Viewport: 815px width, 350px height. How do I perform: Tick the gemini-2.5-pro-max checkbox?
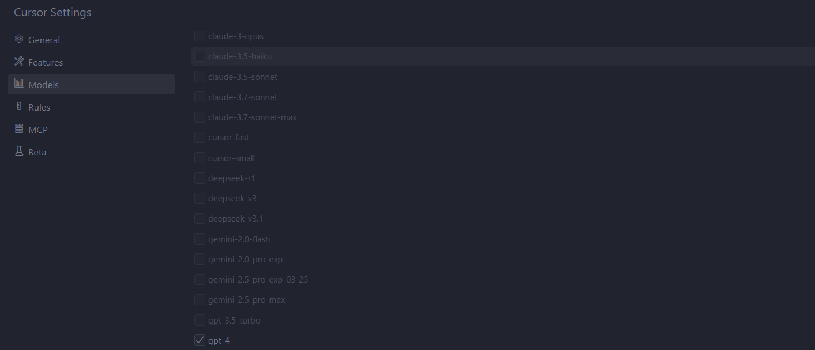(200, 299)
